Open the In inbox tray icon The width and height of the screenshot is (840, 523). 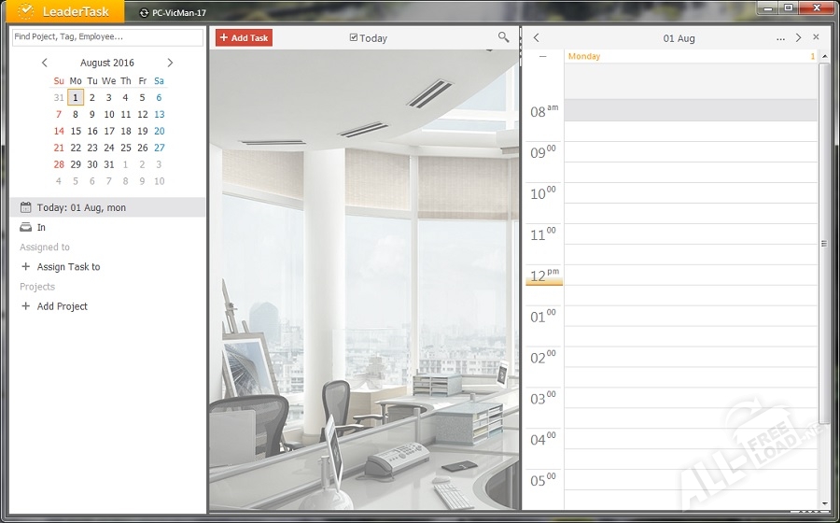[26, 228]
